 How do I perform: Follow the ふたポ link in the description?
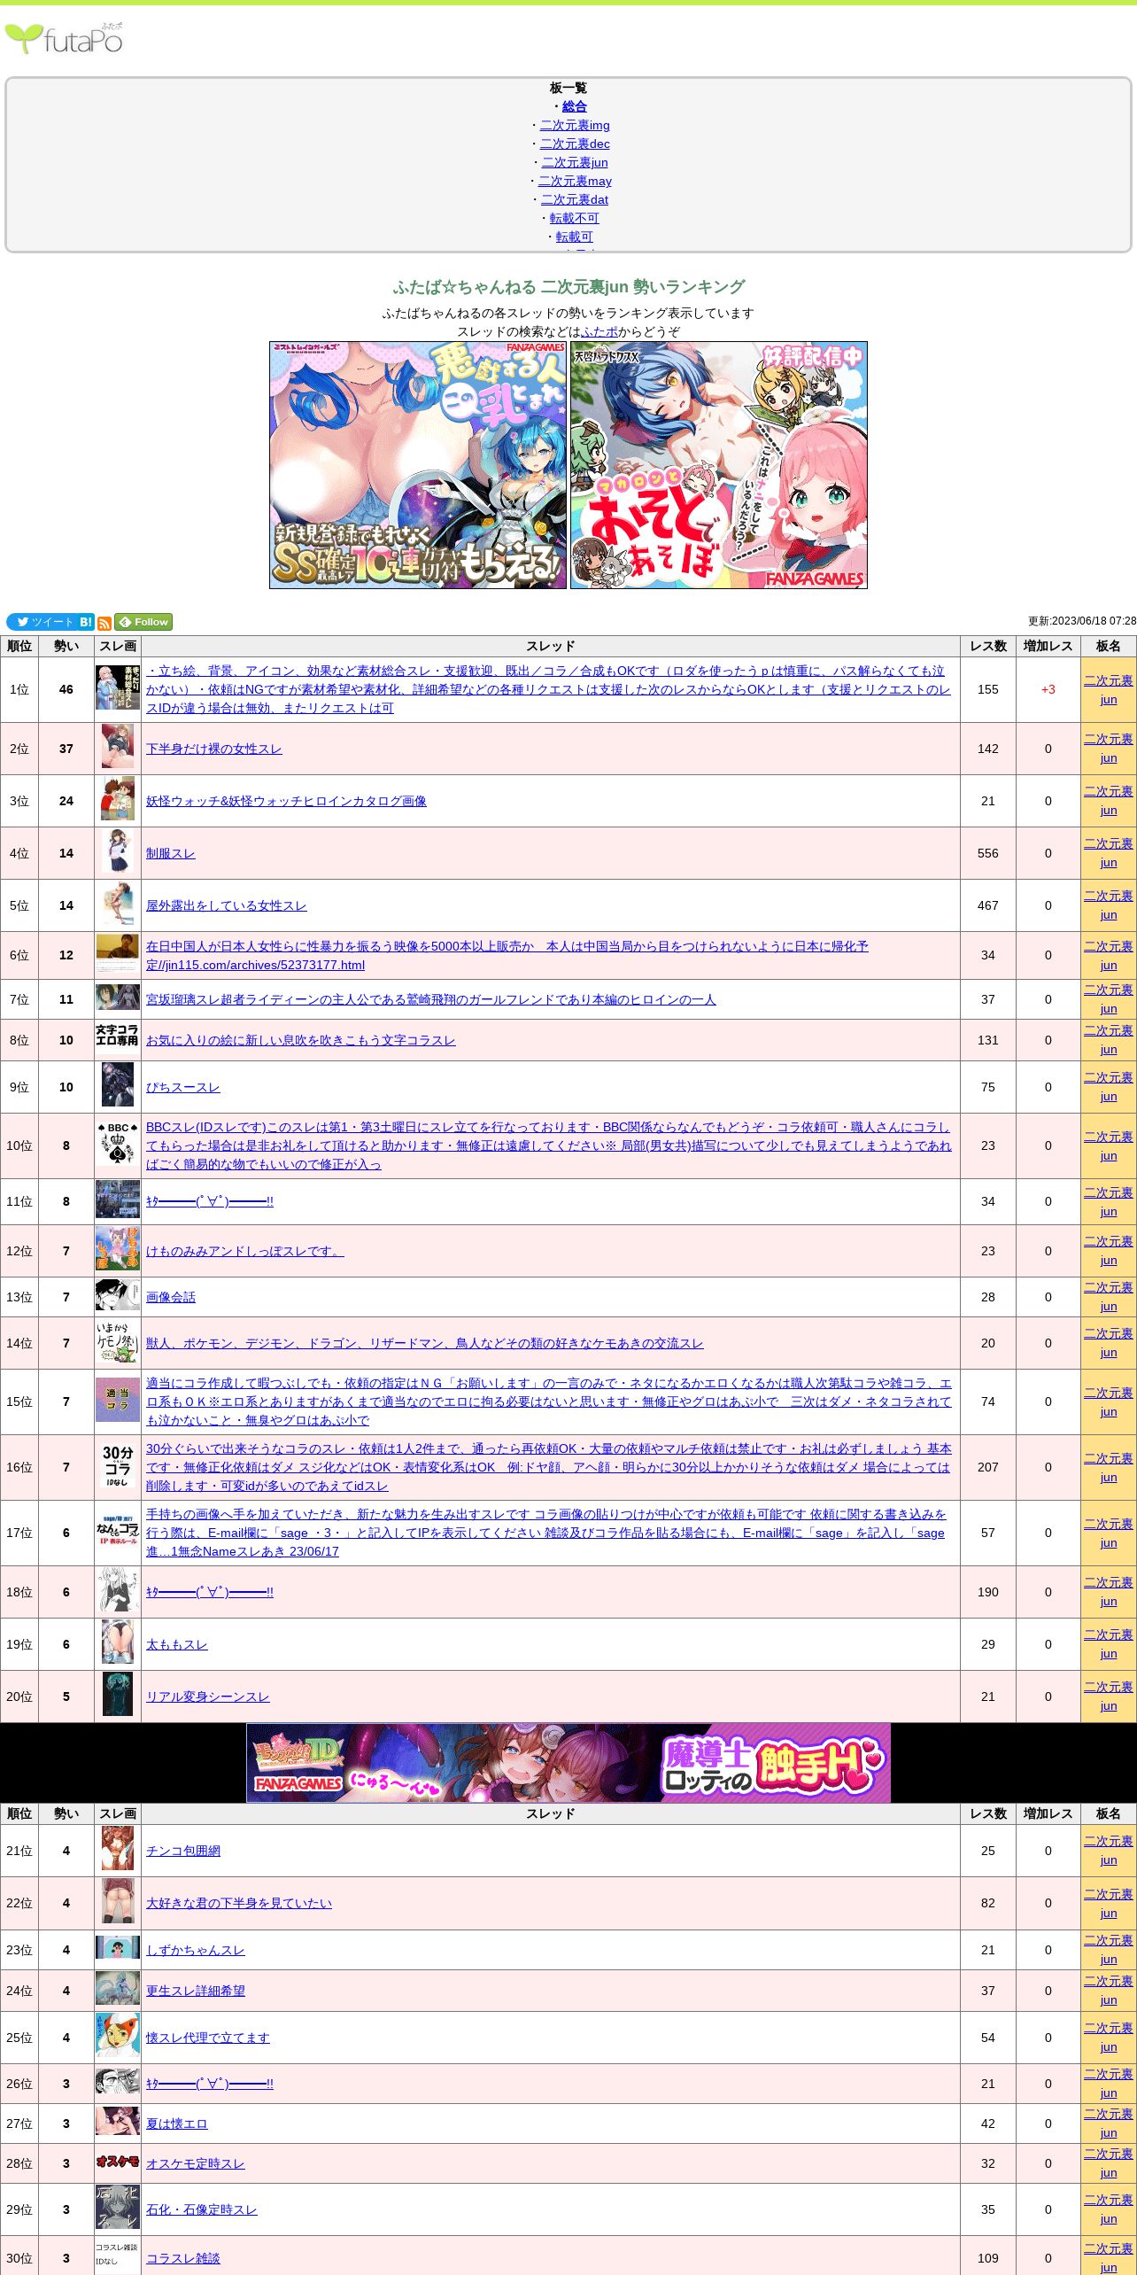tap(599, 331)
